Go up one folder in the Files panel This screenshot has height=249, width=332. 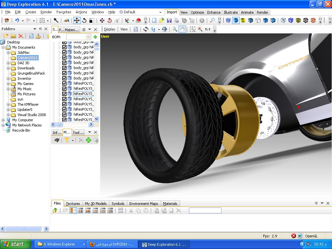point(55,210)
